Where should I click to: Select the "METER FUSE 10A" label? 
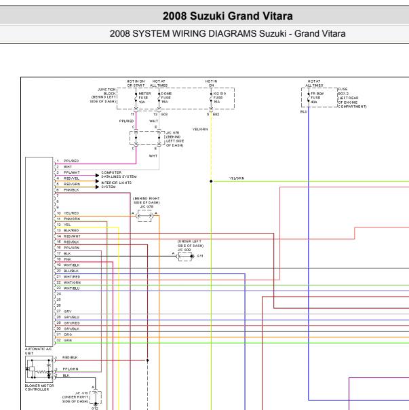[x=144, y=98]
